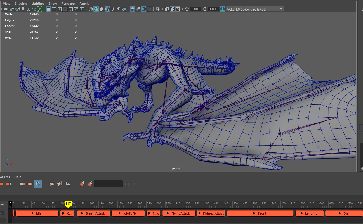Viewport: 363px width, 224px height.
Task: Toggle Use Default Material icon
Action: pyautogui.click(x=102, y=9)
